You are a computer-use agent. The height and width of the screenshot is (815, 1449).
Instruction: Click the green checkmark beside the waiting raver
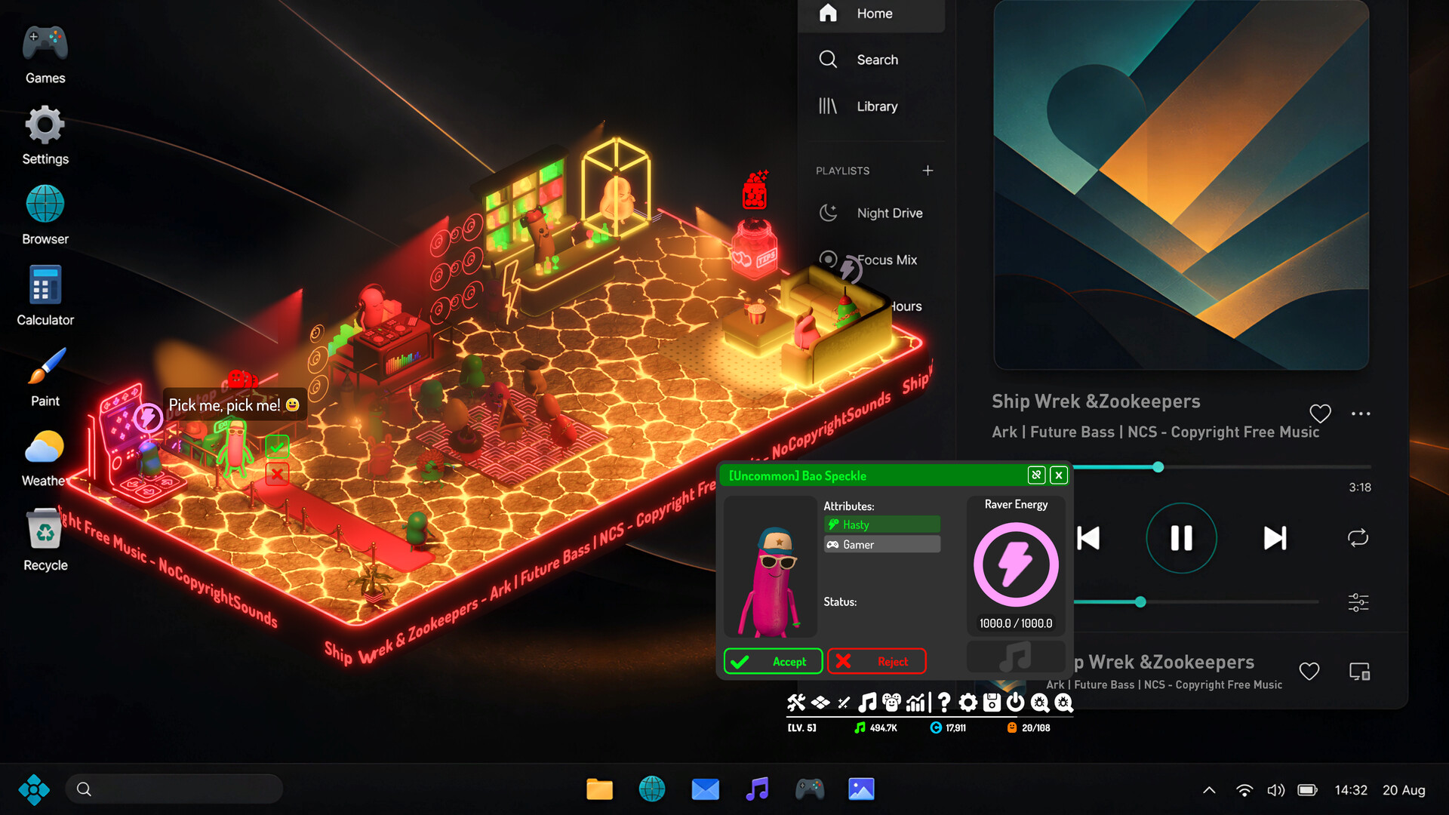pos(277,447)
